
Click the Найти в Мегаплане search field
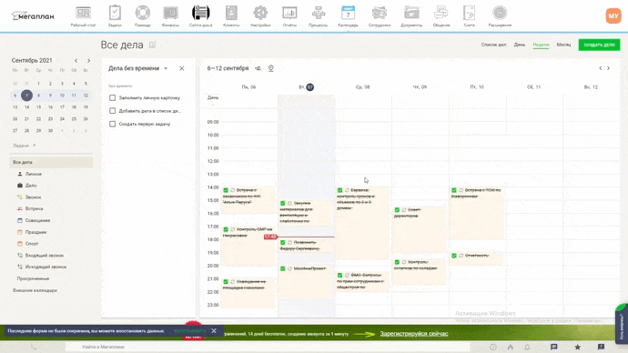click(268, 347)
